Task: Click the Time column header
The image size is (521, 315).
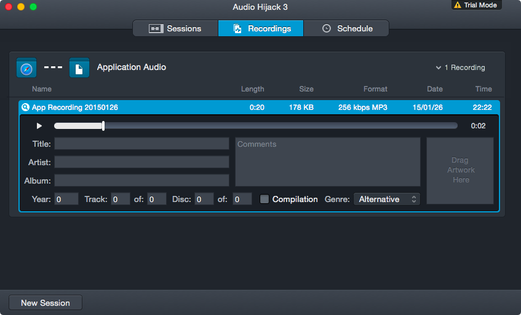Action: [x=483, y=89]
